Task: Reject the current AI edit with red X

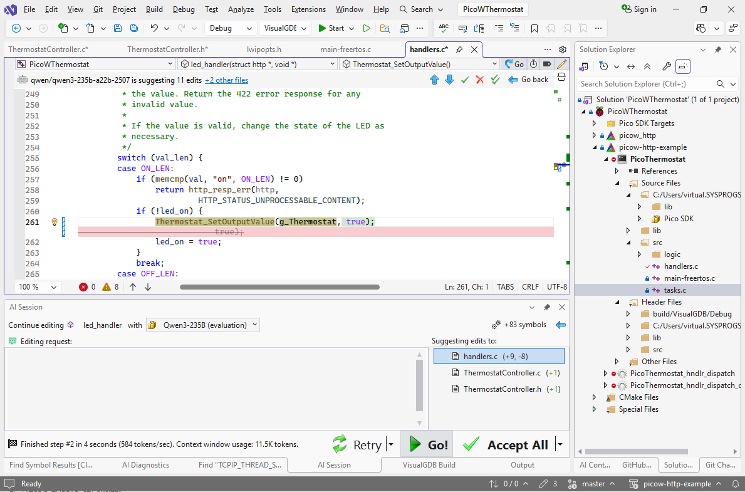Action: (480, 80)
